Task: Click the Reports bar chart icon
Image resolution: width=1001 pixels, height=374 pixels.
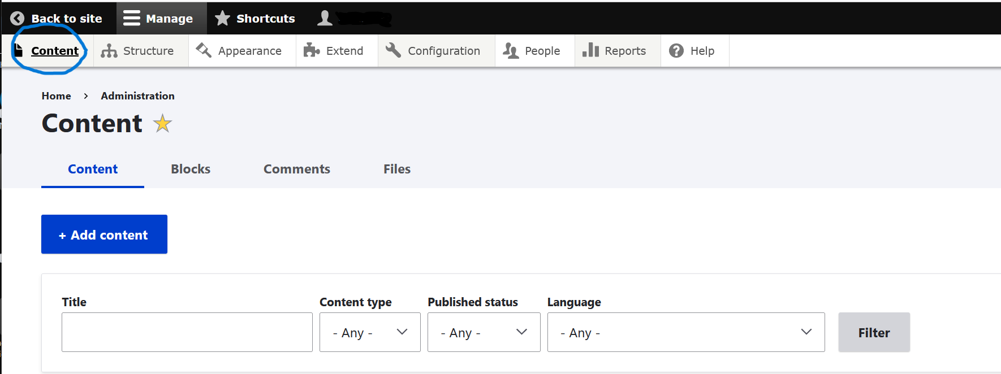Action: coord(590,50)
